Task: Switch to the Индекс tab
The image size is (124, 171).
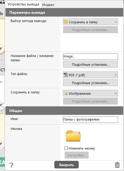Action: [x=48, y=5]
